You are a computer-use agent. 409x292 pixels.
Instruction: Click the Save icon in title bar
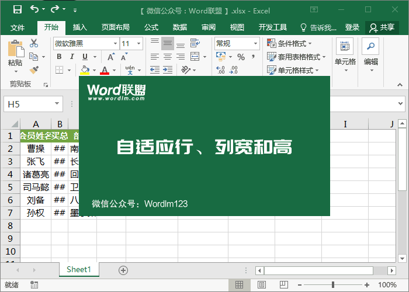click(x=17, y=9)
